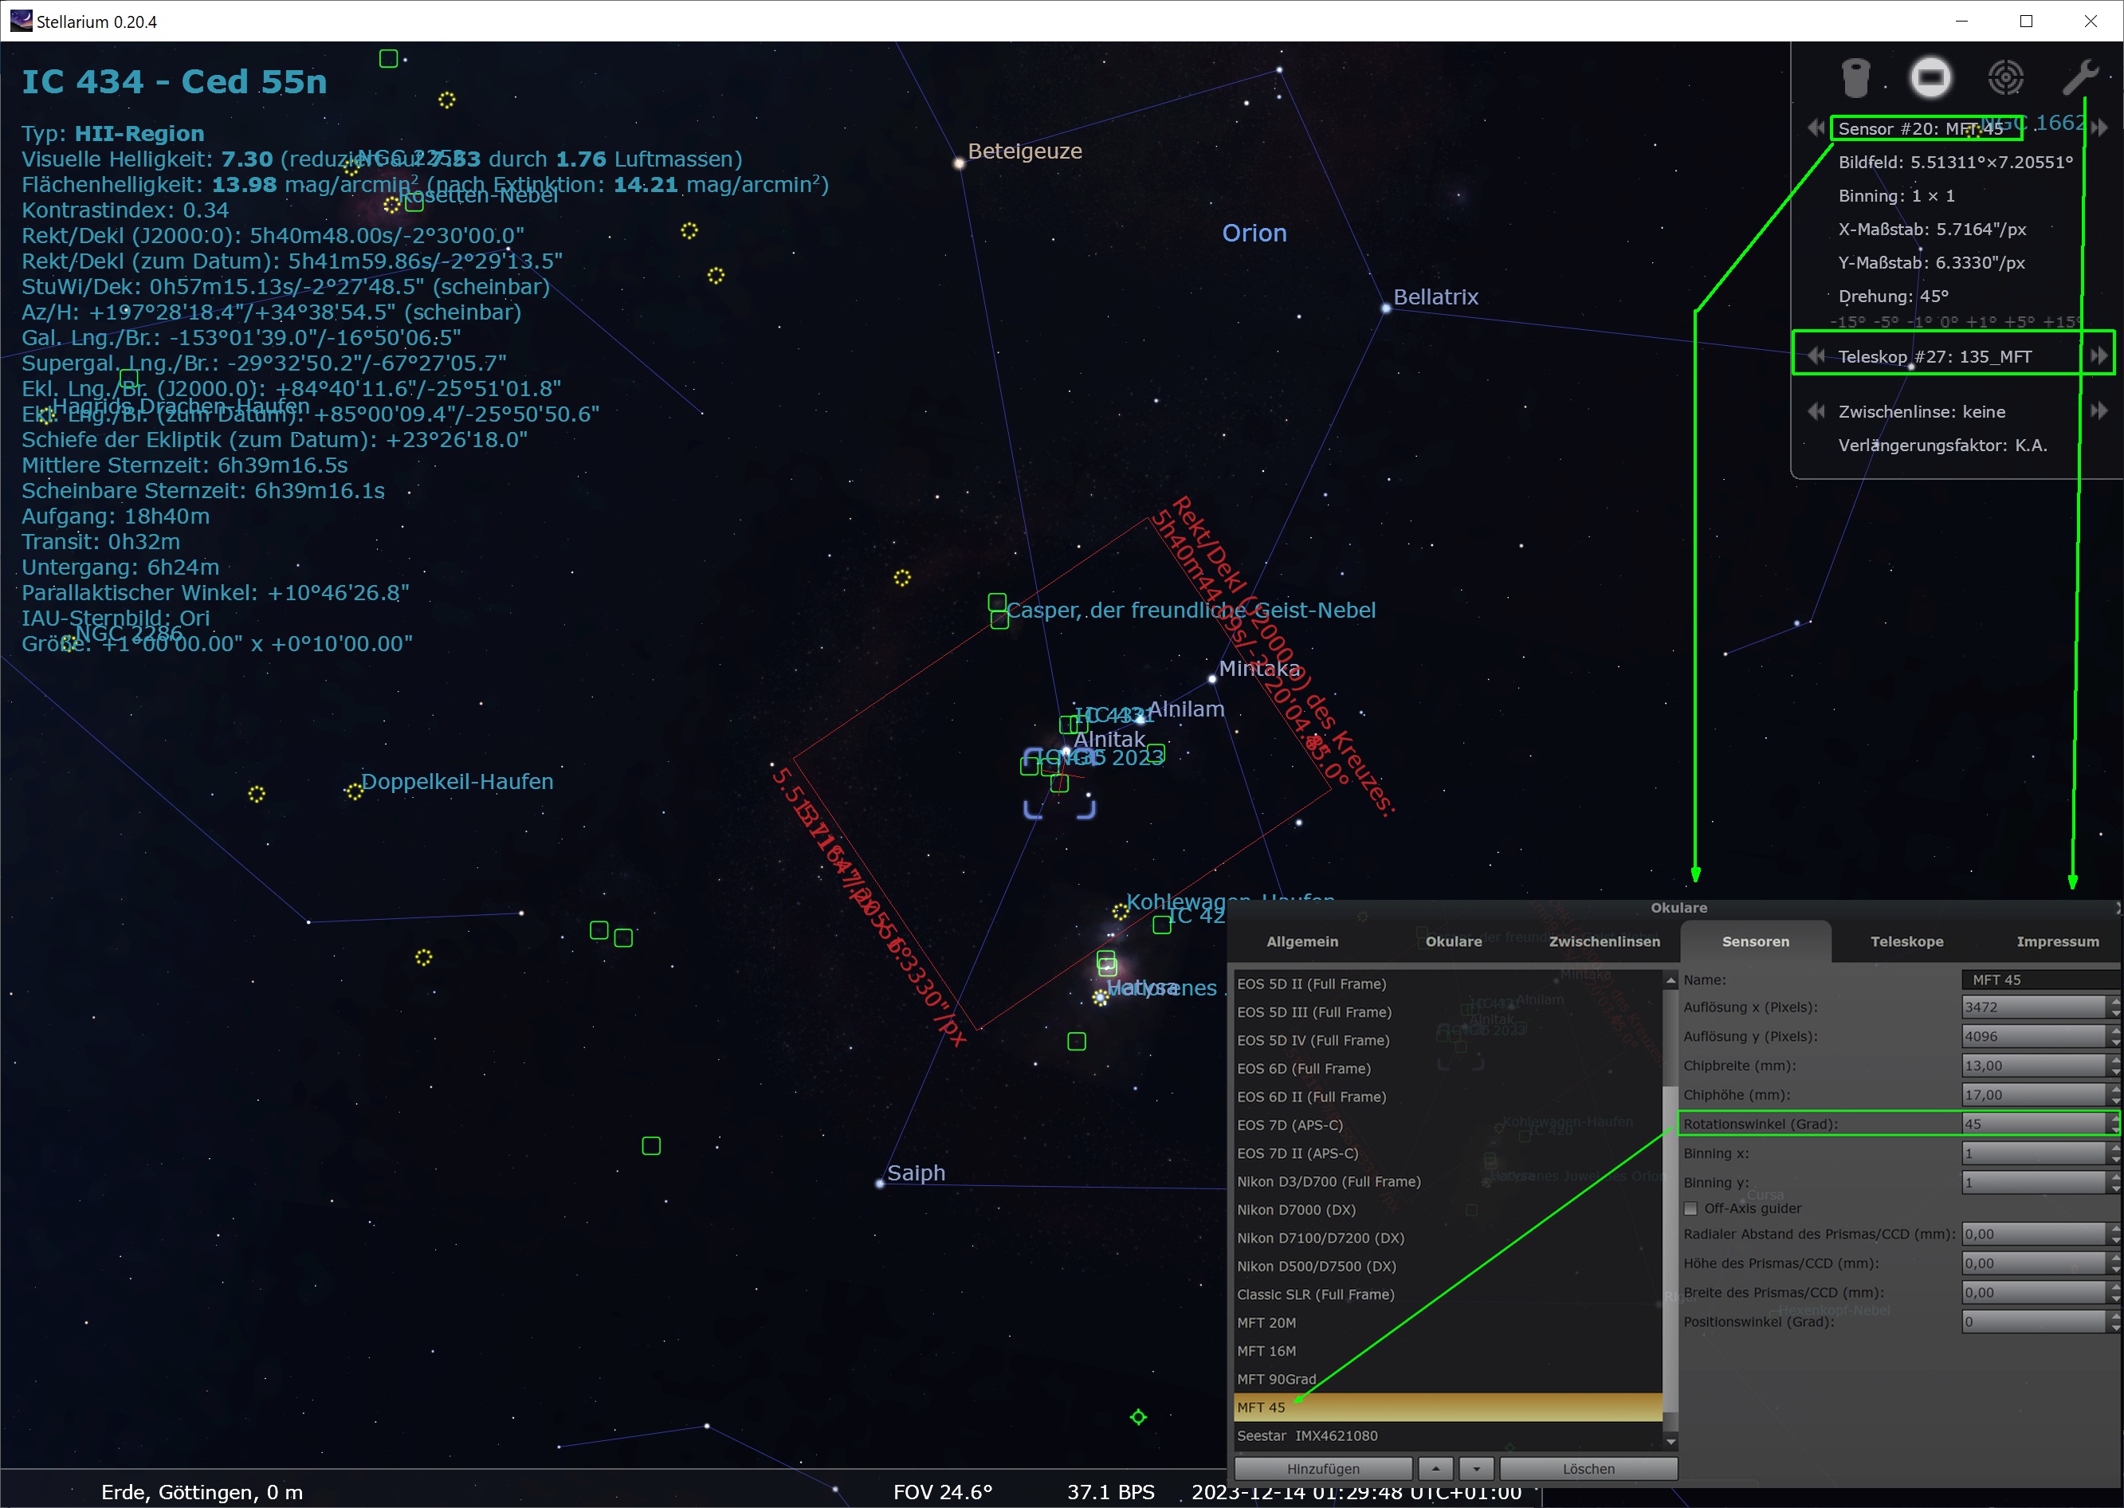The width and height of the screenshot is (2124, 1508).
Task: Open the Zwischenlinsen tab
Action: [x=1604, y=941]
